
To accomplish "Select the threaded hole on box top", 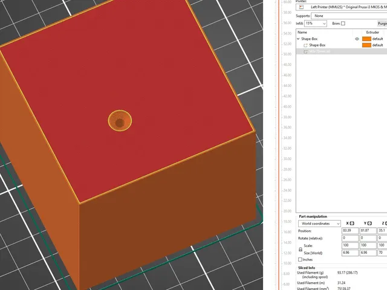I will [x=120, y=121].
